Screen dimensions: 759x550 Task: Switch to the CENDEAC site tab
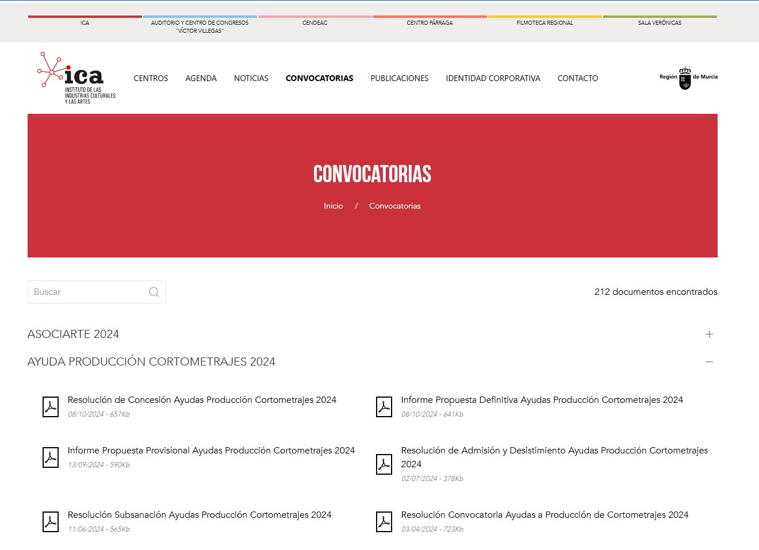[x=315, y=23]
